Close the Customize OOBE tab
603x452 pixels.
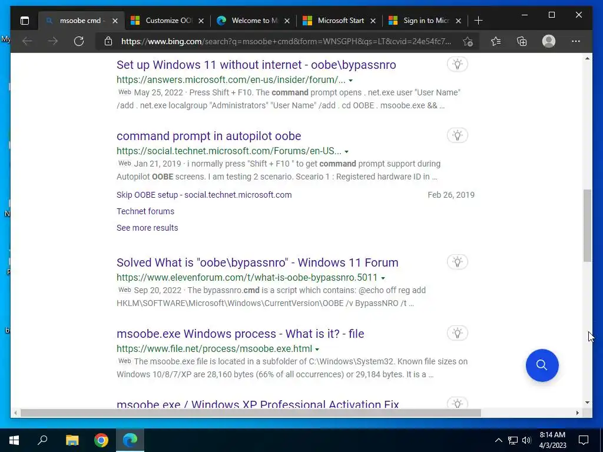coord(201,21)
